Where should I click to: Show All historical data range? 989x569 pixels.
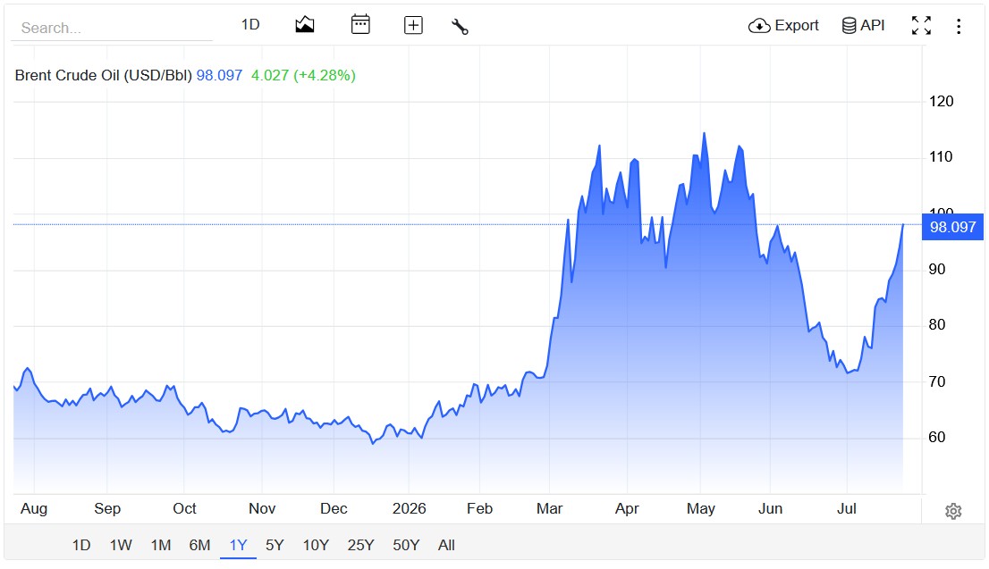(446, 545)
